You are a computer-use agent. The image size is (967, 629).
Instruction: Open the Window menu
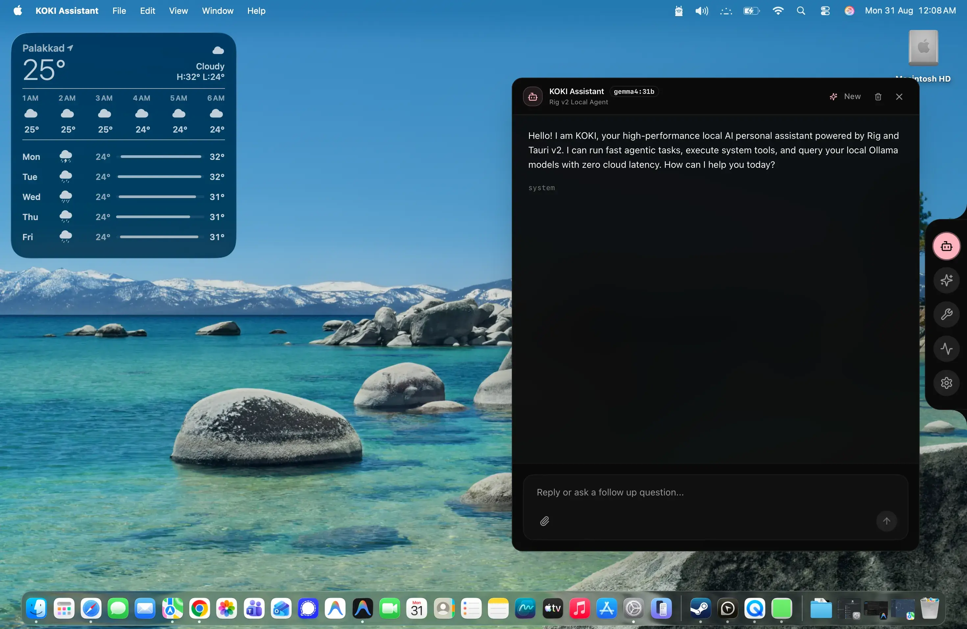point(217,11)
